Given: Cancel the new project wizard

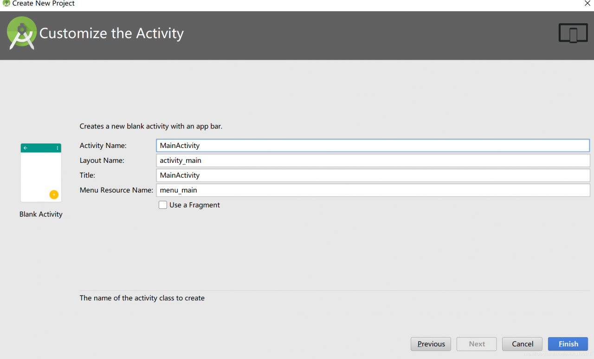Looking at the screenshot, I should [522, 344].
